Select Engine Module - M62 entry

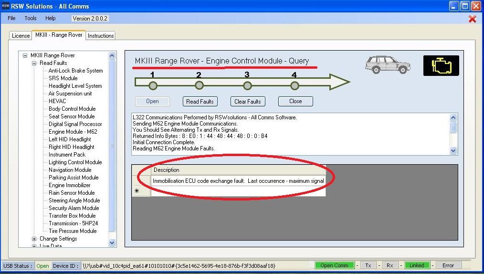click(x=73, y=132)
